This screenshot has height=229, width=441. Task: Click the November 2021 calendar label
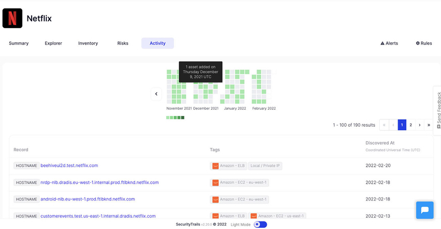[x=179, y=109]
